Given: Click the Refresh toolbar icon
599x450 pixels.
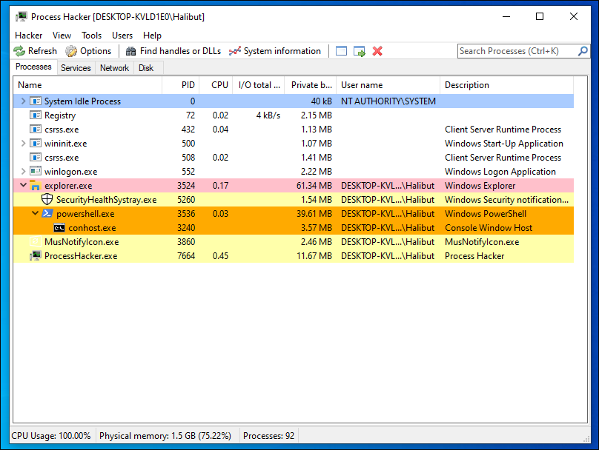Looking at the screenshot, I should [19, 51].
